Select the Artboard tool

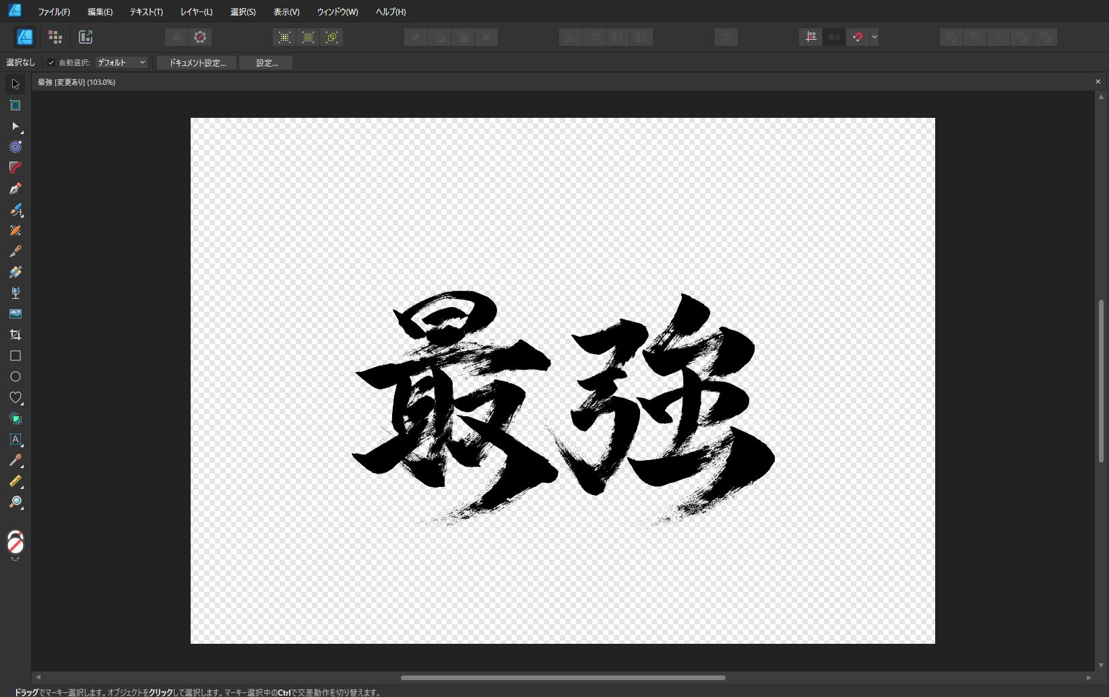click(15, 105)
